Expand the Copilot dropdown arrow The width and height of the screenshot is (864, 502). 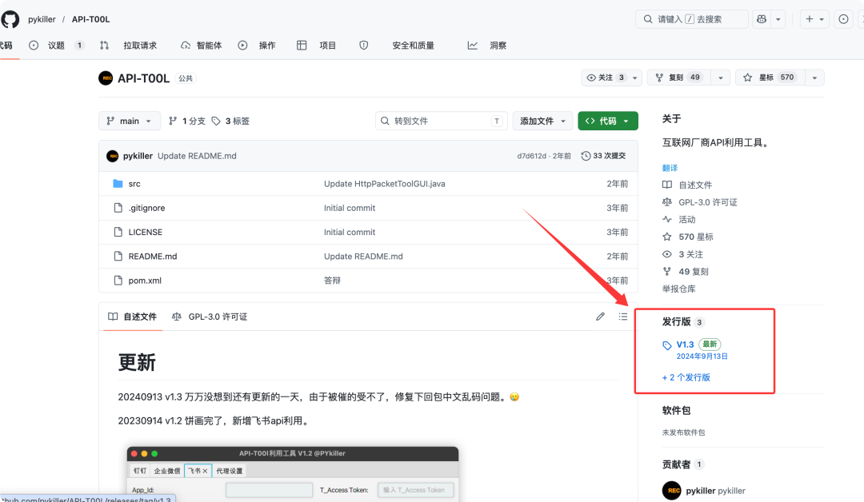778,19
